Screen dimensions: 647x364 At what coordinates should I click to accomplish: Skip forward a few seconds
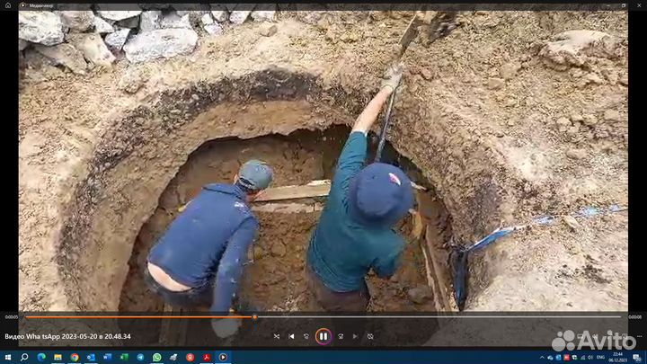(x=341, y=336)
